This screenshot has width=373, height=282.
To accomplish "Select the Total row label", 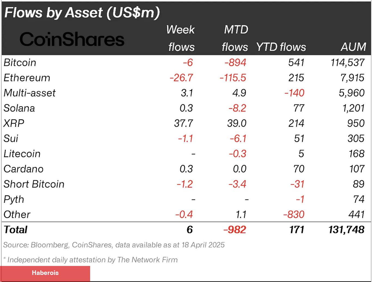I will (16, 230).
